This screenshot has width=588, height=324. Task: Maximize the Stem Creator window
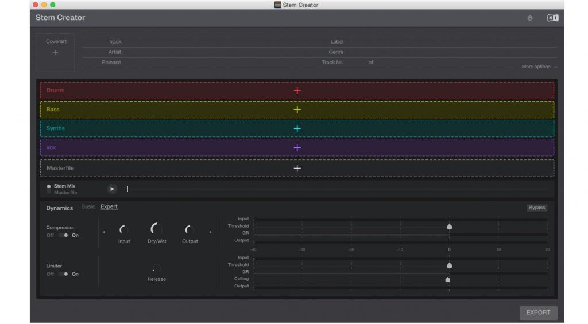(52, 5)
